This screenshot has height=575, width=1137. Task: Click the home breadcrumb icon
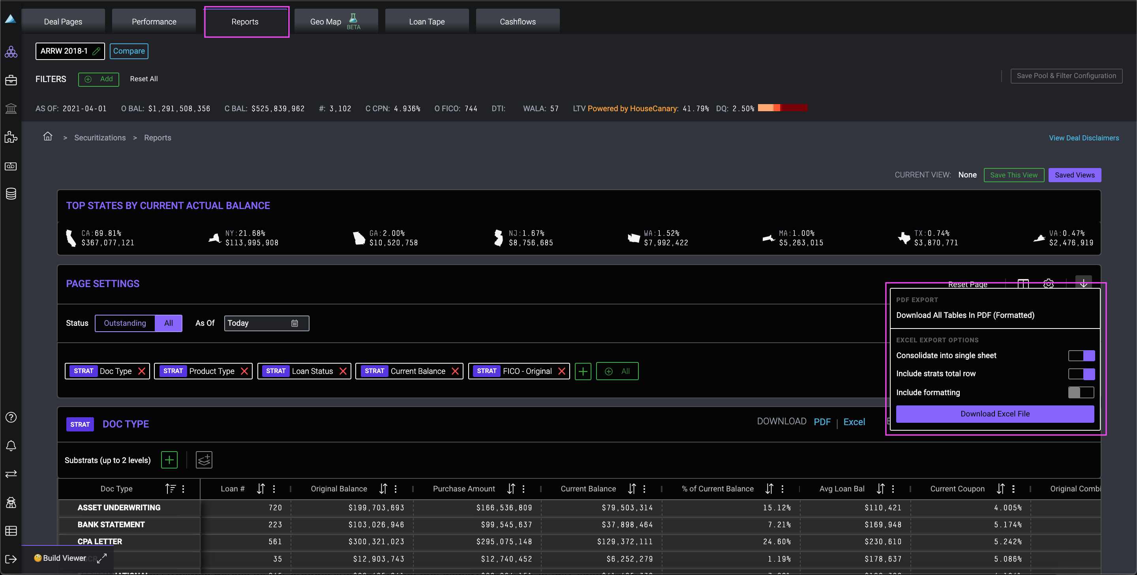point(48,137)
